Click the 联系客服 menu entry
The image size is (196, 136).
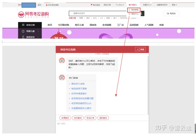[134, 10]
